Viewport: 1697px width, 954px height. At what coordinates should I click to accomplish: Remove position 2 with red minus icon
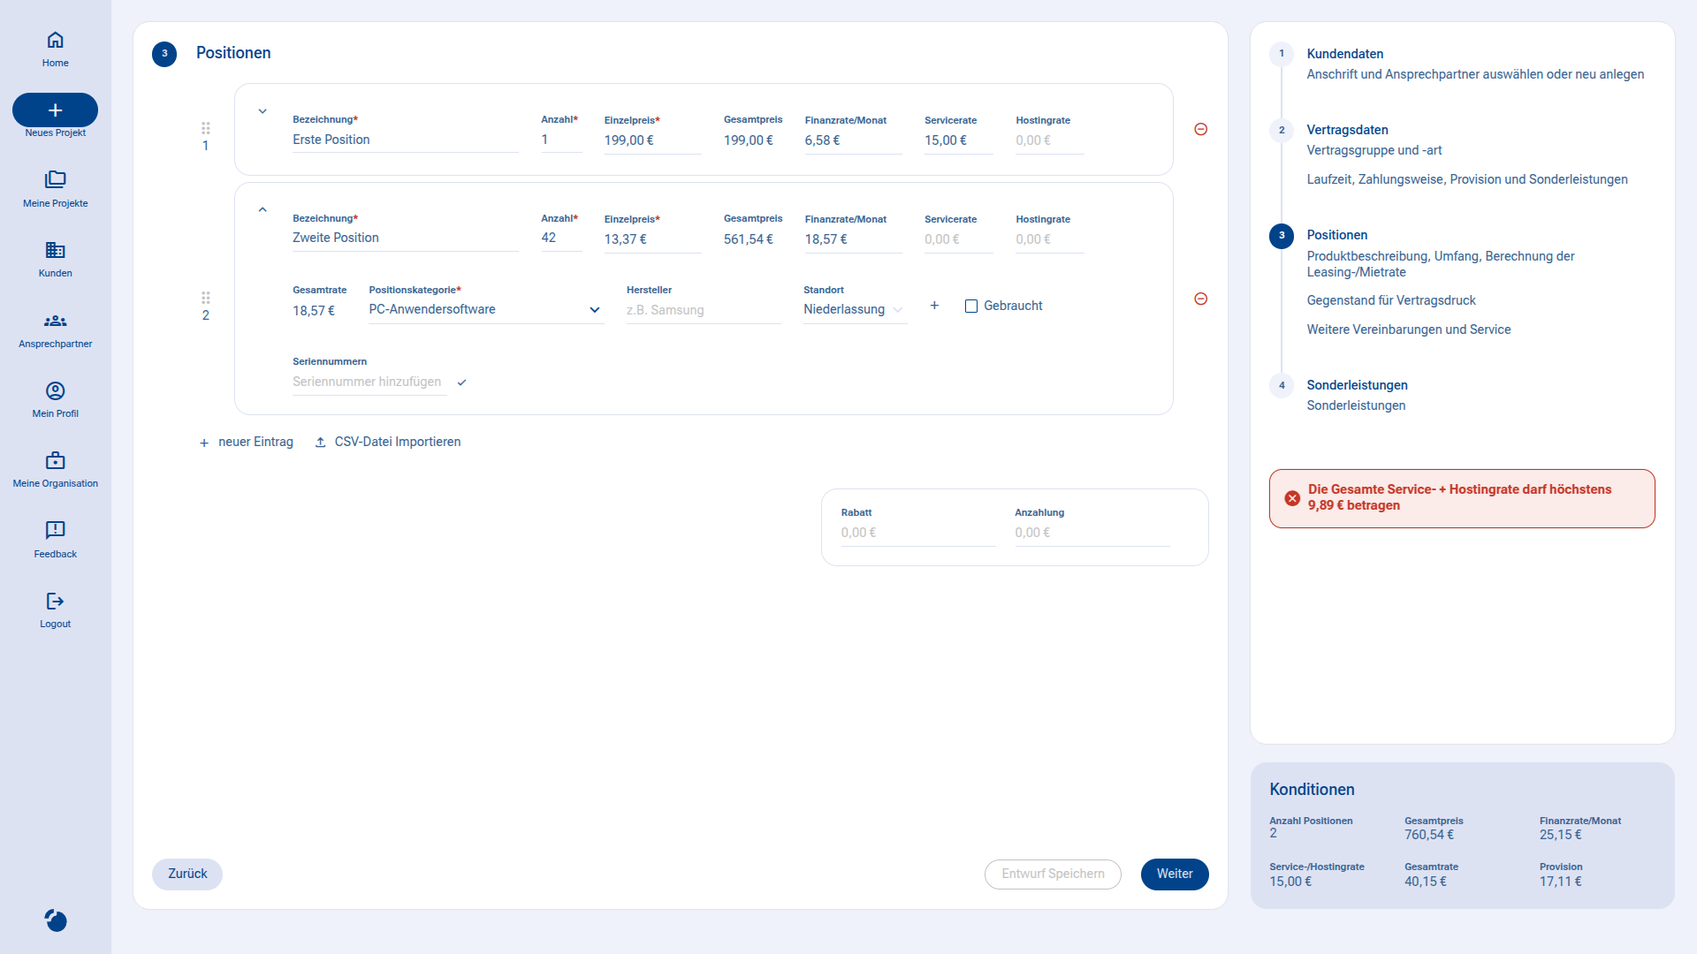1200,299
